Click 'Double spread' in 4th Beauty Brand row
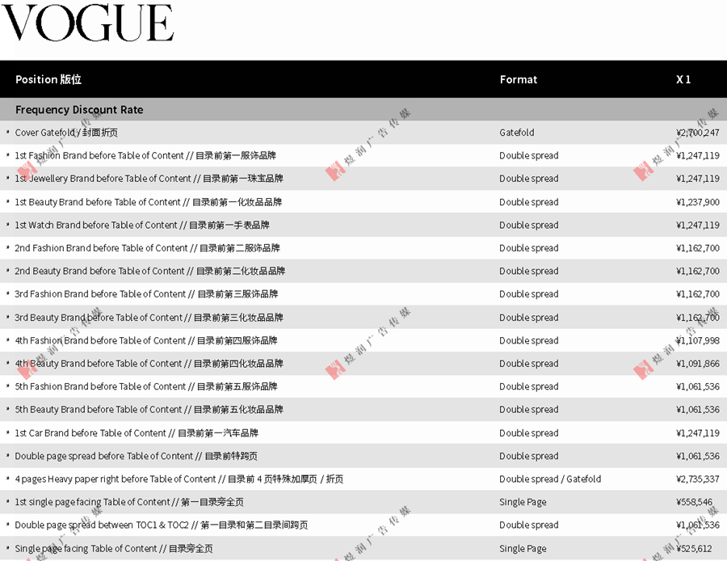The image size is (727, 561). pos(529,363)
